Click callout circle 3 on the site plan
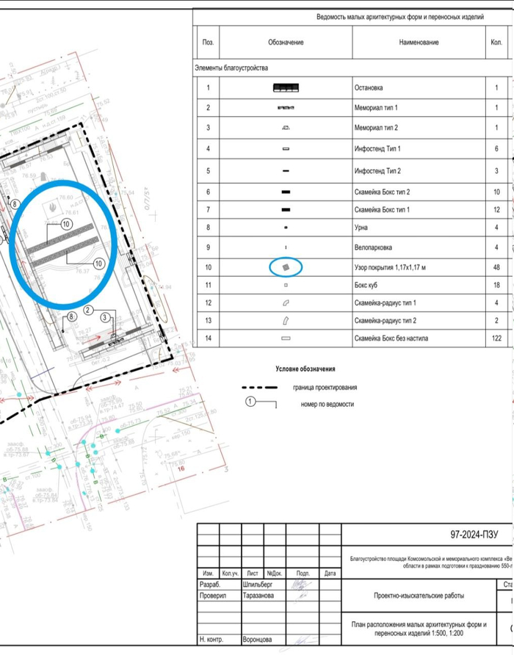514x655 pixels. pos(106,317)
